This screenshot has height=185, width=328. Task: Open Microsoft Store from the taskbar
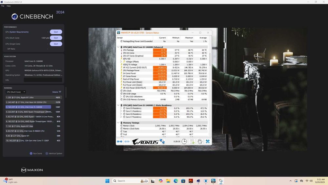click(x=183, y=181)
